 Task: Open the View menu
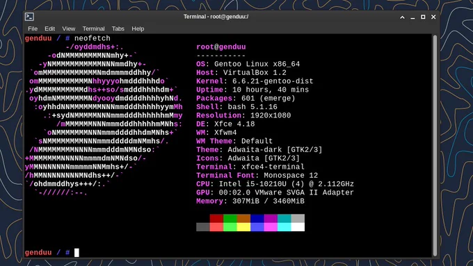(68, 28)
